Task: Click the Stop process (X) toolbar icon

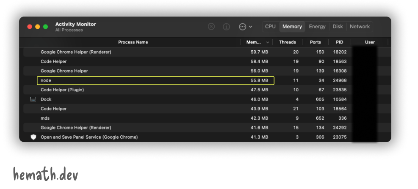Action: click(x=211, y=27)
